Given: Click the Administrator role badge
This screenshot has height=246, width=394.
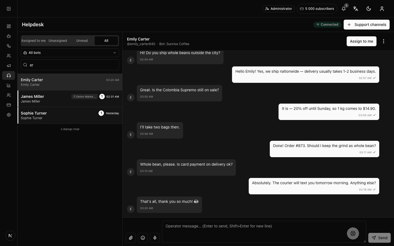Looking at the screenshot, I should click(279, 9).
